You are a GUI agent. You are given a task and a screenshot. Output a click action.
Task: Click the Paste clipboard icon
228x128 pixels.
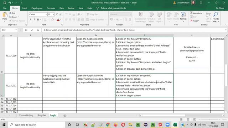(5, 15)
